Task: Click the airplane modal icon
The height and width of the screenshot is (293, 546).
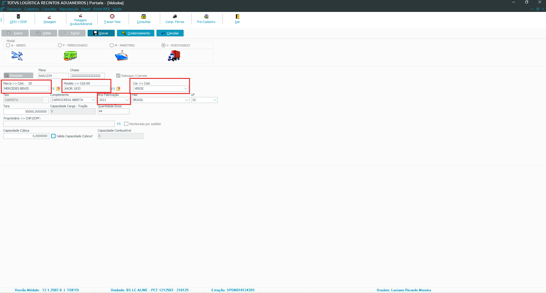Action: 17,56
